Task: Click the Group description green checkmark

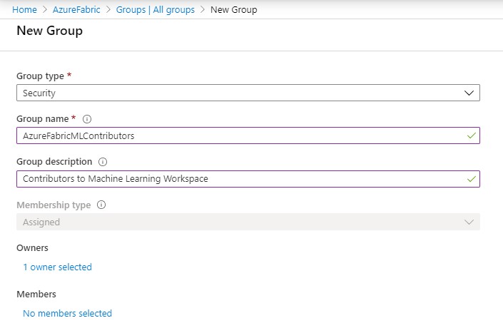Action: [x=471, y=179]
